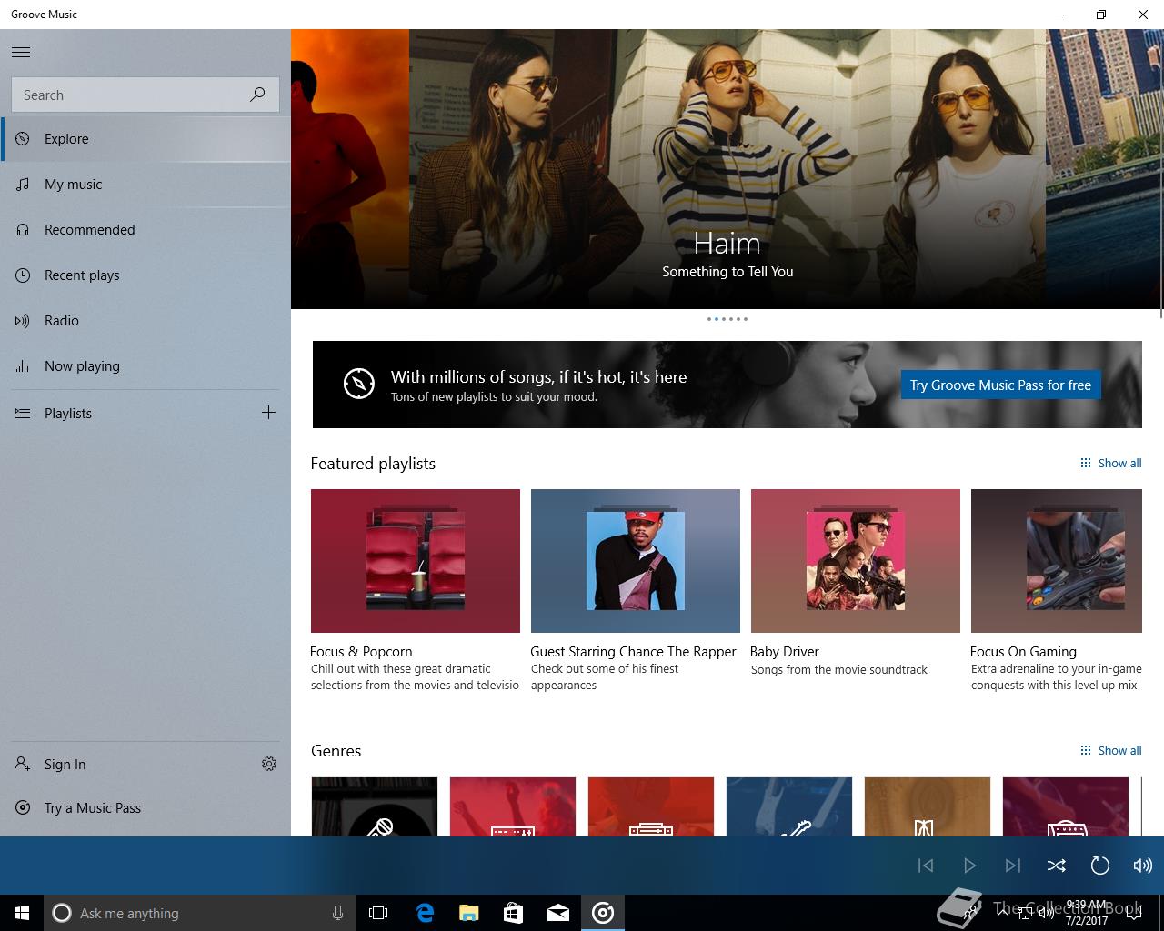
Task: Show all featured playlists
Action: point(1110,463)
